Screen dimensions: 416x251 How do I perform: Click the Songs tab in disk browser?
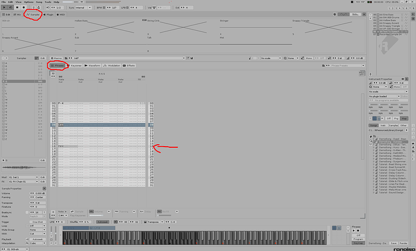coord(374,125)
